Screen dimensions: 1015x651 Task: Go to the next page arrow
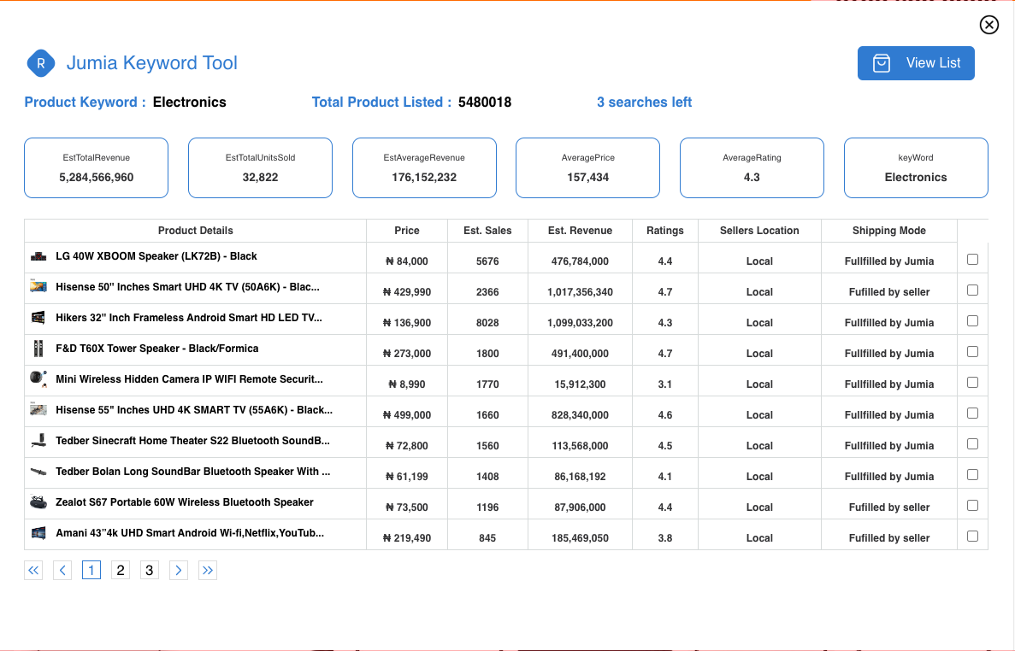tap(178, 571)
